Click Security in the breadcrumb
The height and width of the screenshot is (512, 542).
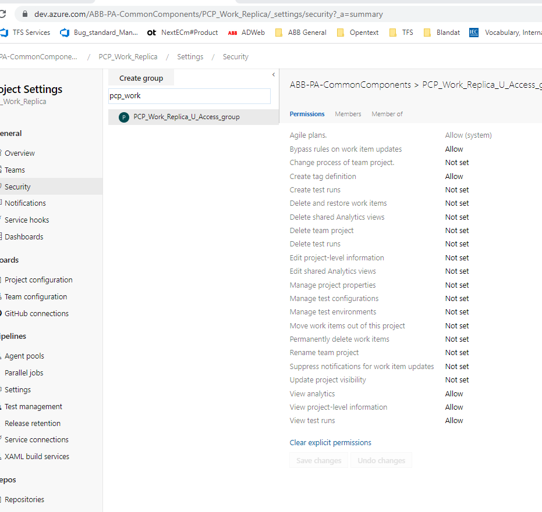[x=235, y=56]
